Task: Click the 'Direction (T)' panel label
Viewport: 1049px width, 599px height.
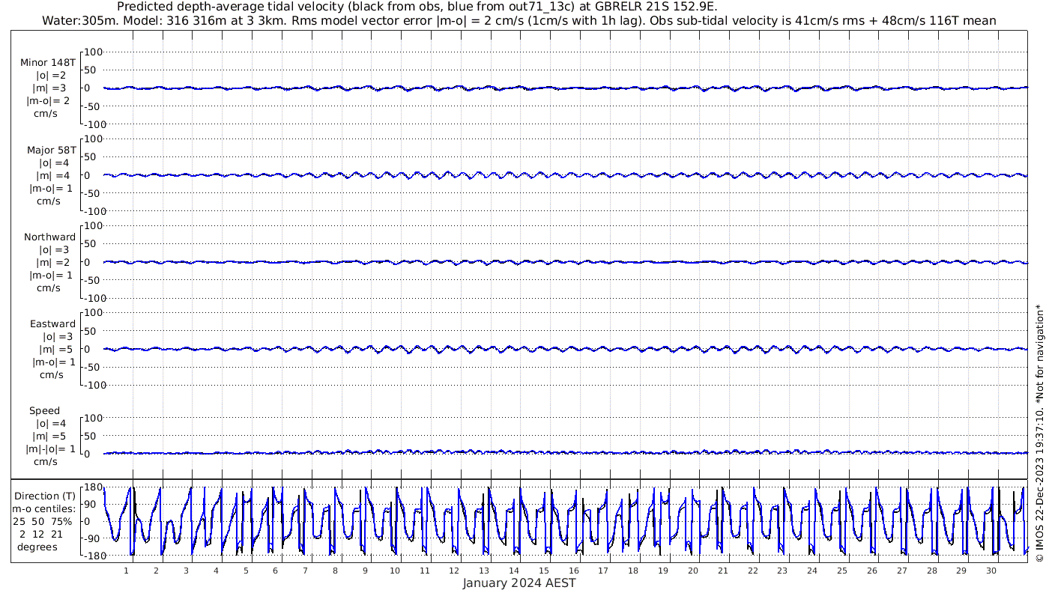Action: click(46, 496)
